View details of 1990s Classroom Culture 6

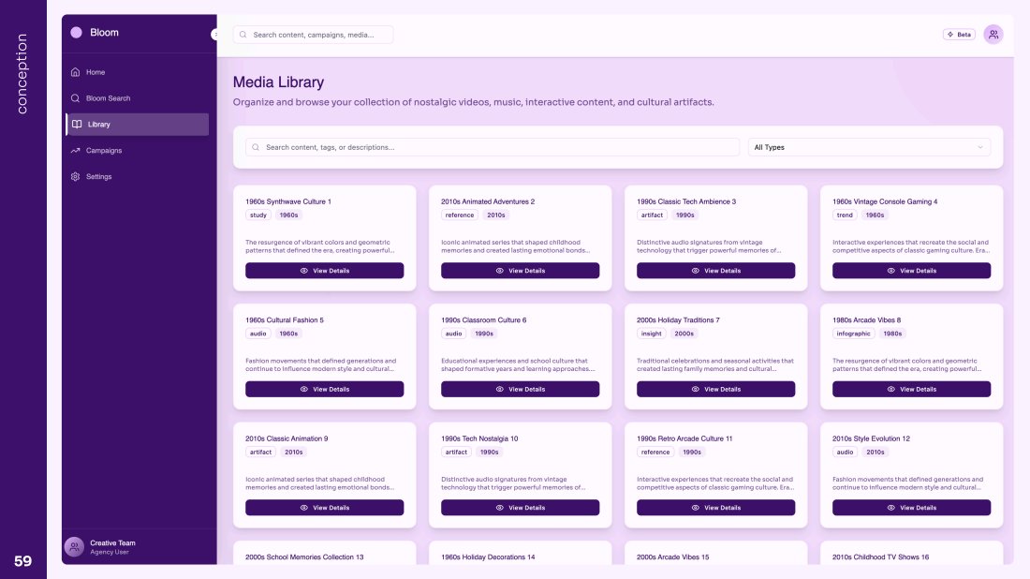pyautogui.click(x=520, y=389)
